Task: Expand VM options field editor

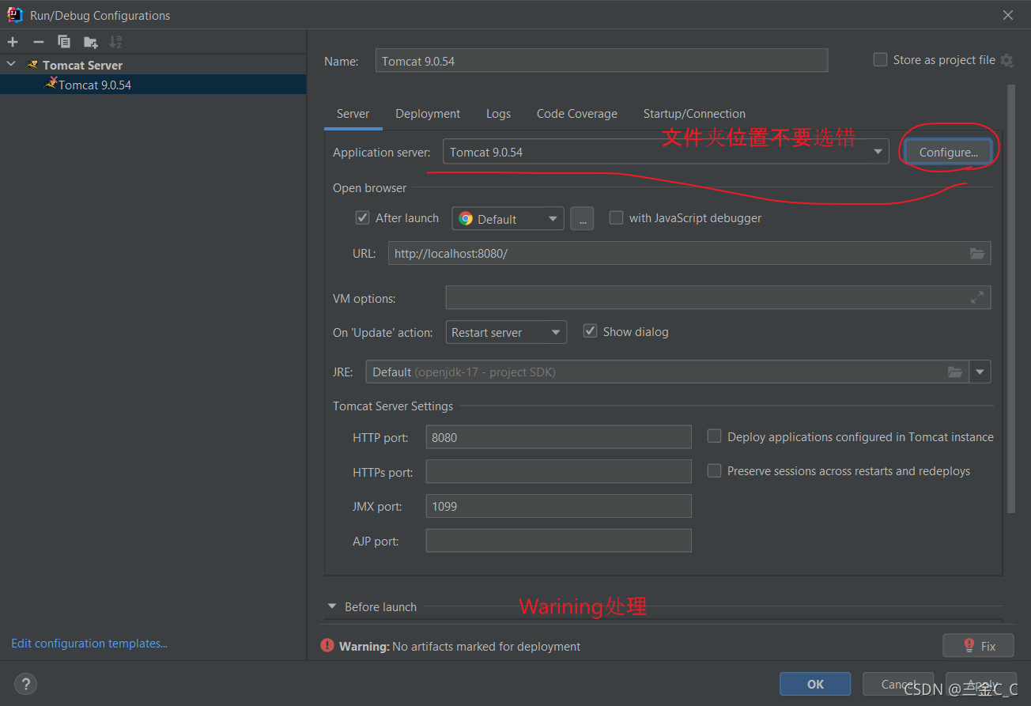Action: [x=977, y=297]
